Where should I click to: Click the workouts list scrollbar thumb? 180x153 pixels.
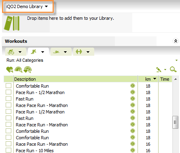tap(175, 122)
